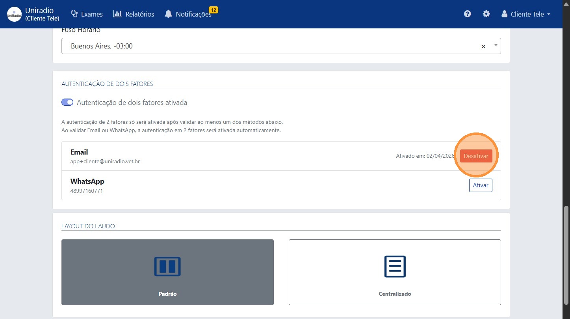Clear the timezone field with the x icon
The image size is (570, 319).
[x=483, y=46]
